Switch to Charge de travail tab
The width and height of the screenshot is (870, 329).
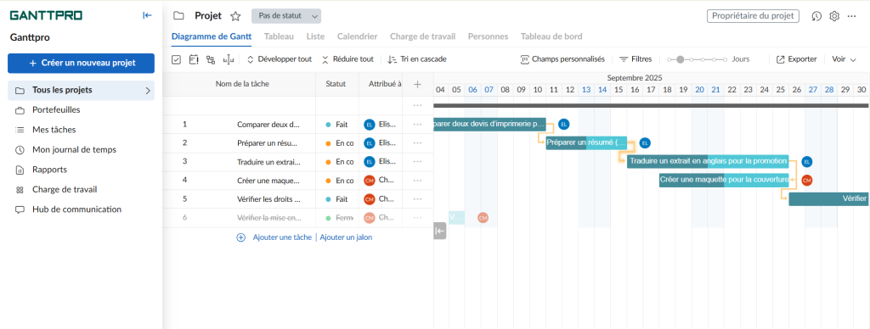coord(423,36)
